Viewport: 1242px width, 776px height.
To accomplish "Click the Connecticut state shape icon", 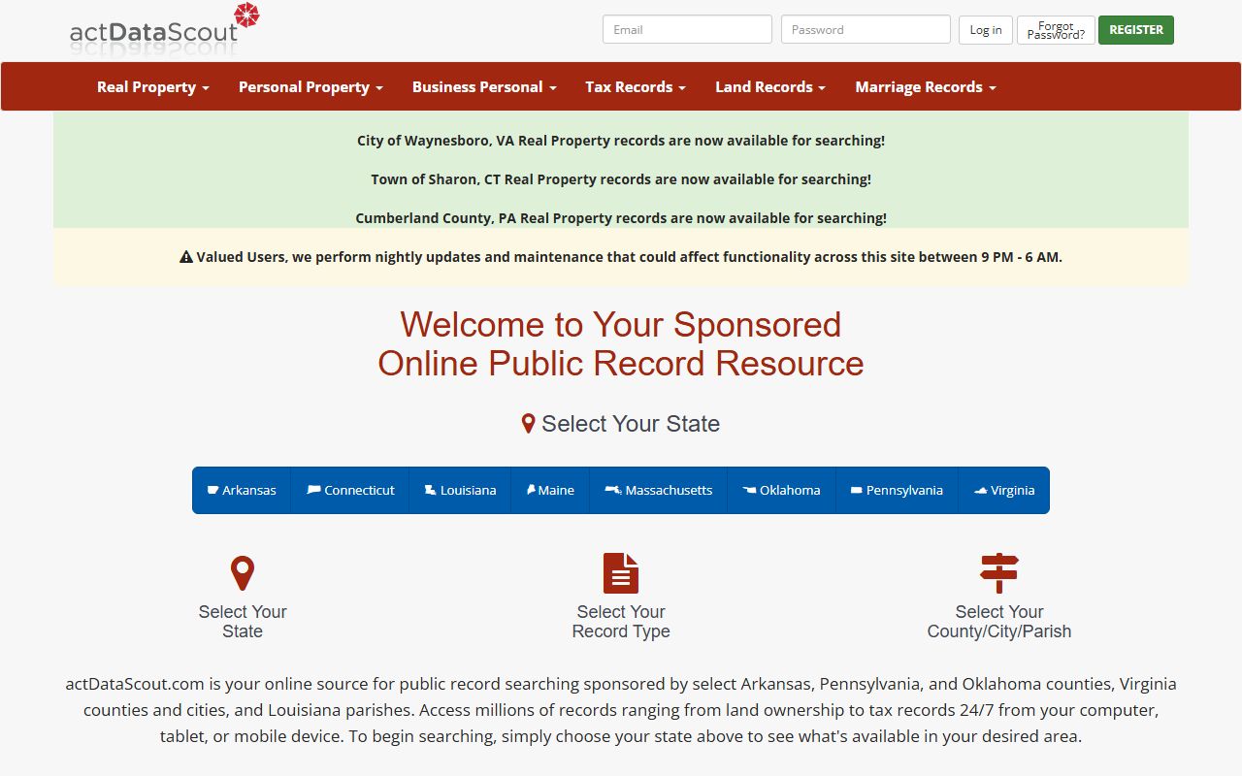I will pyautogui.click(x=313, y=491).
